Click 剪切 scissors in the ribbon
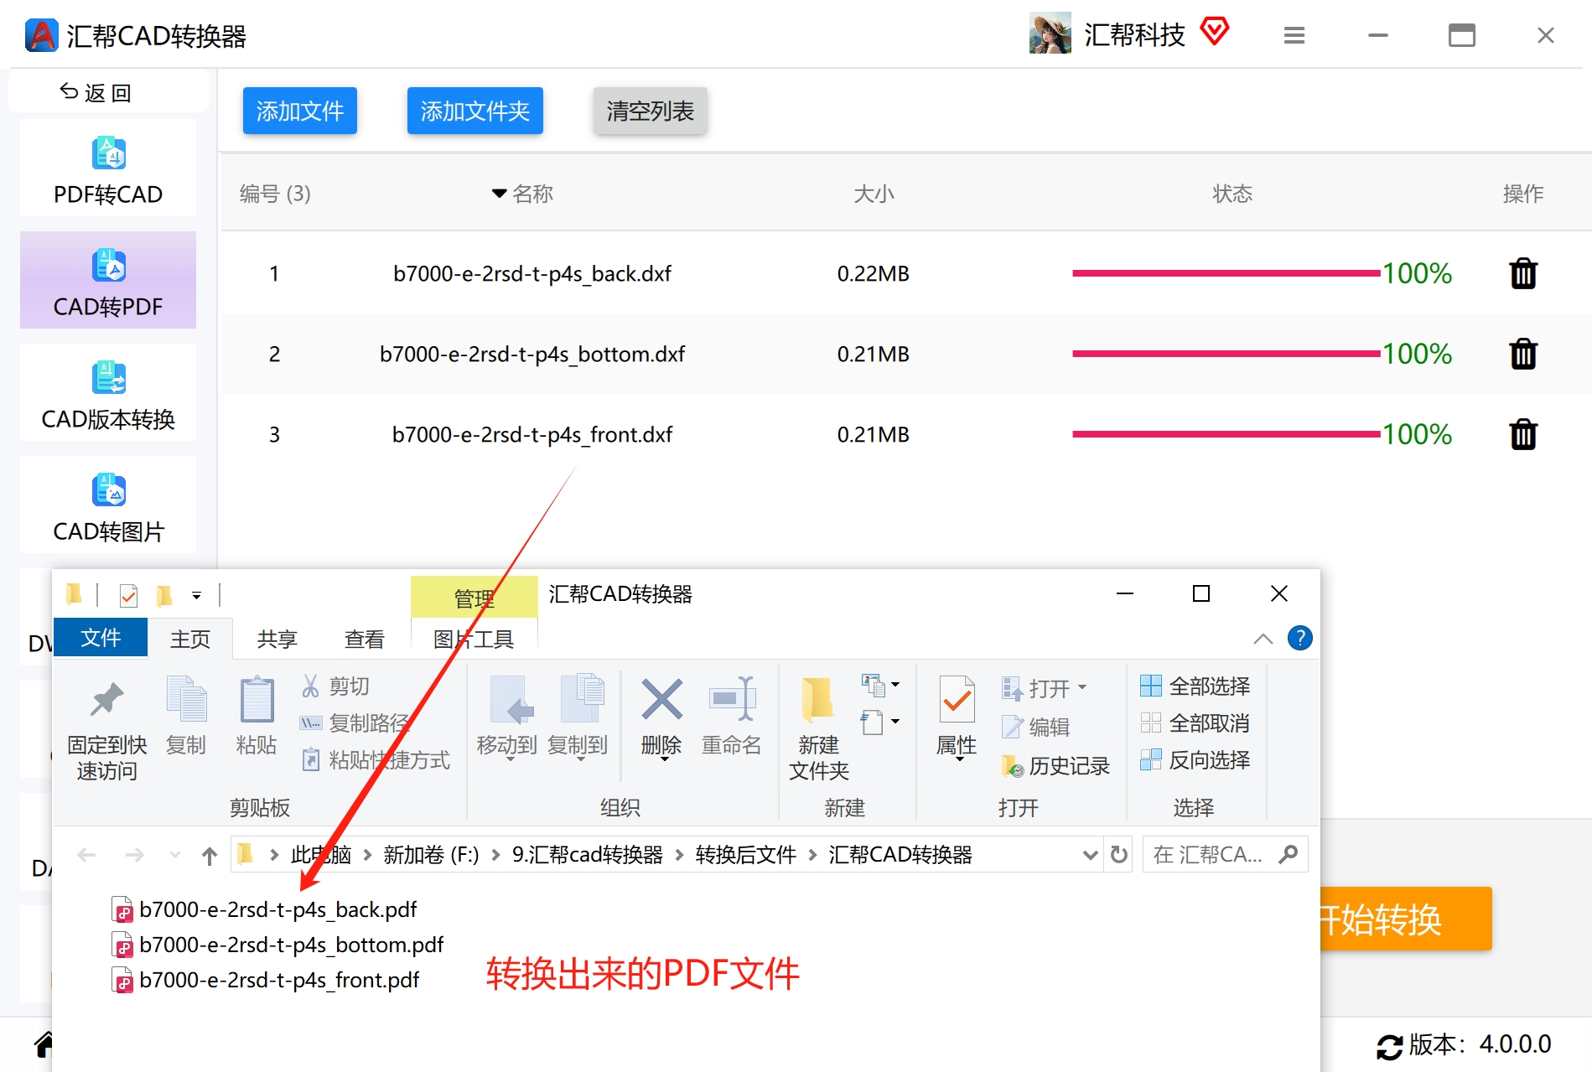The height and width of the screenshot is (1072, 1592). click(x=335, y=686)
